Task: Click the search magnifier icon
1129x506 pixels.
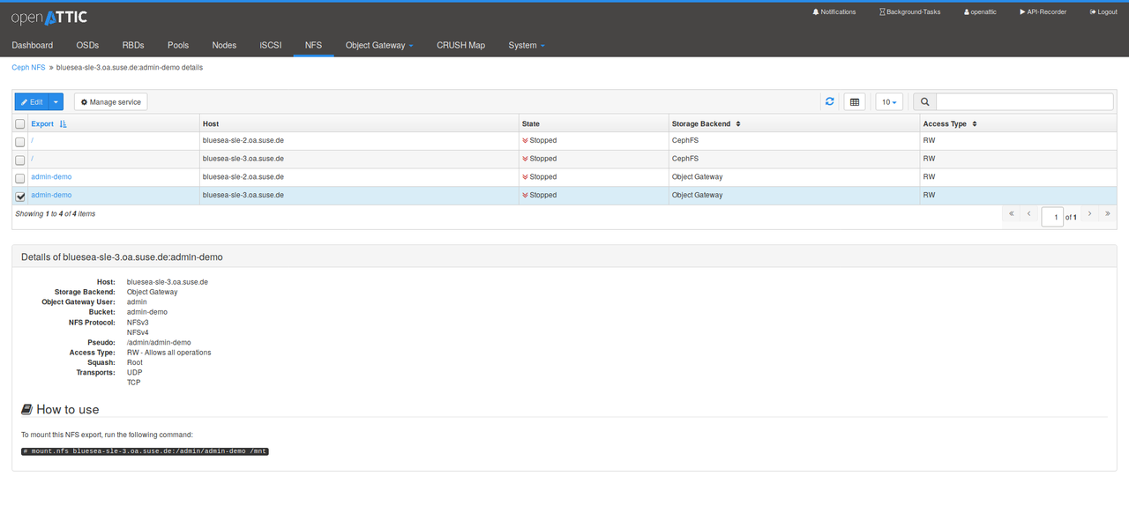Action: click(924, 102)
